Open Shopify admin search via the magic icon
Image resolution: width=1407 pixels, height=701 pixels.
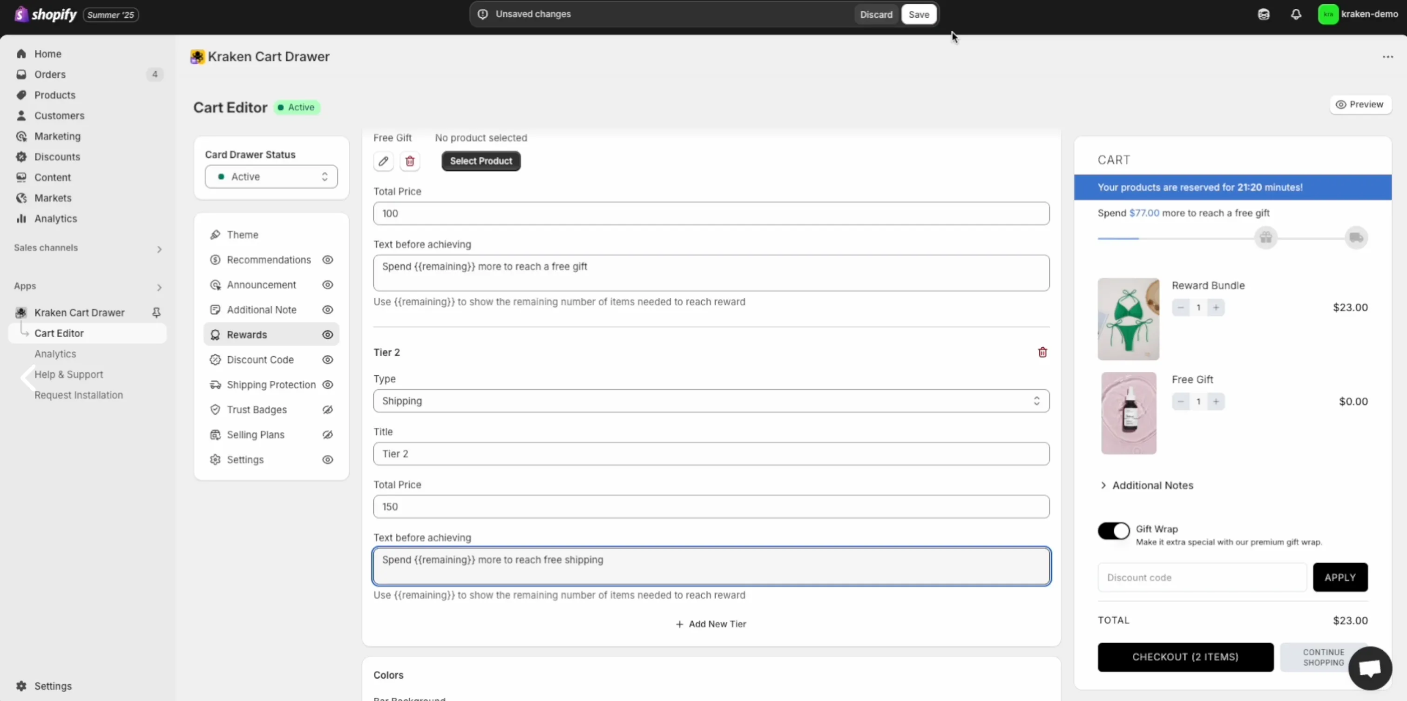coord(1264,14)
